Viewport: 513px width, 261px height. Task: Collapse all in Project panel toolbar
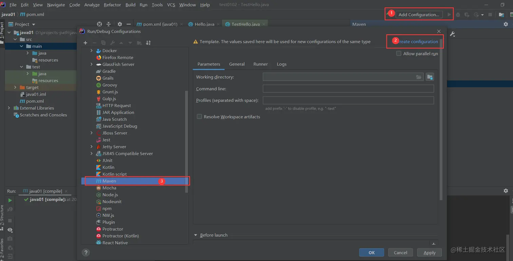[109, 24]
